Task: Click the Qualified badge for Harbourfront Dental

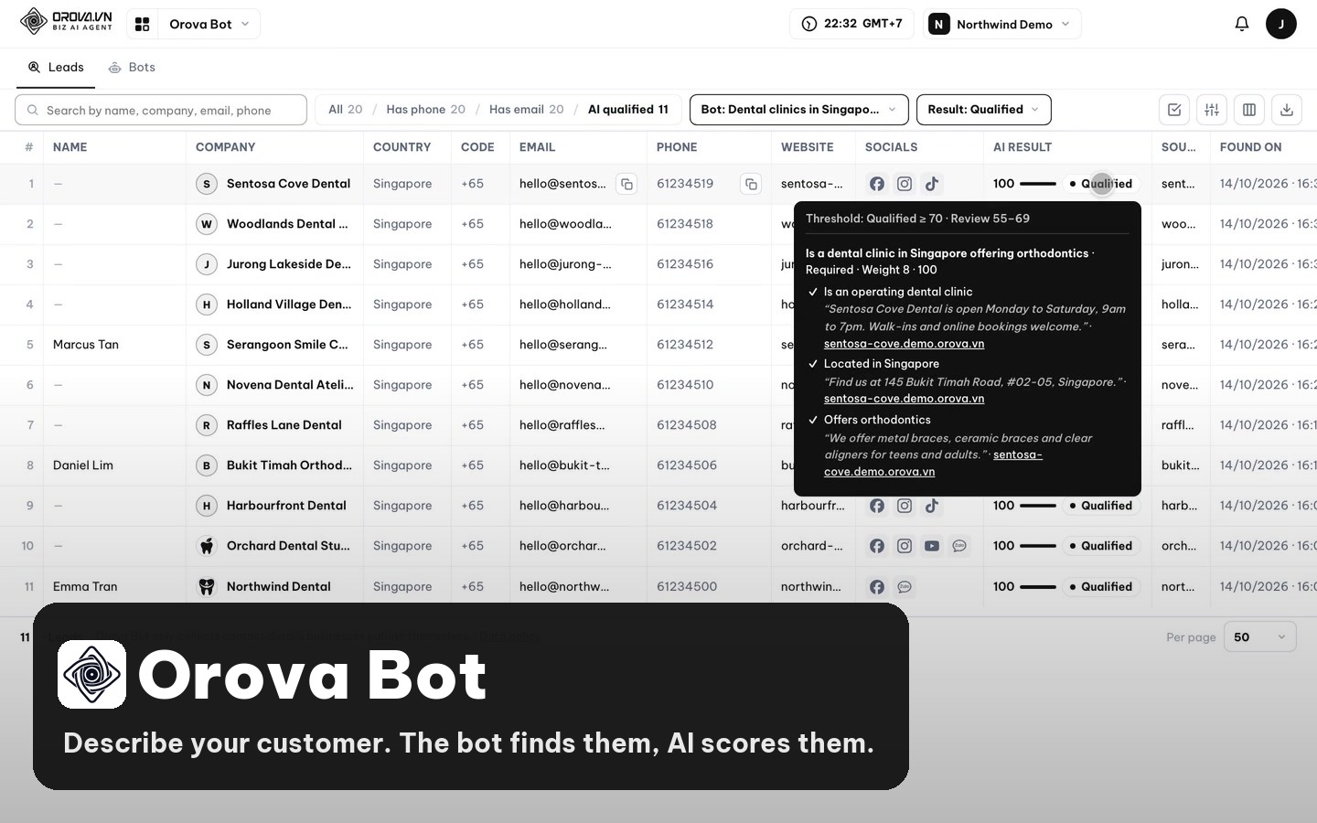Action: (x=1101, y=506)
